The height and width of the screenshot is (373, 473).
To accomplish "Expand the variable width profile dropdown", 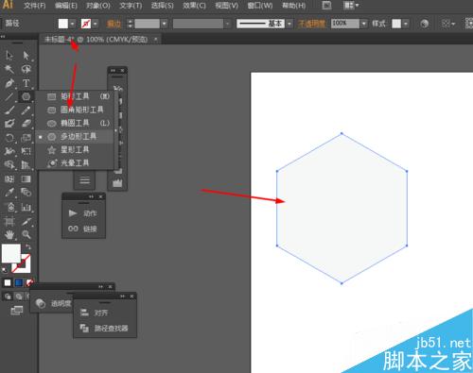I will 227,24.
